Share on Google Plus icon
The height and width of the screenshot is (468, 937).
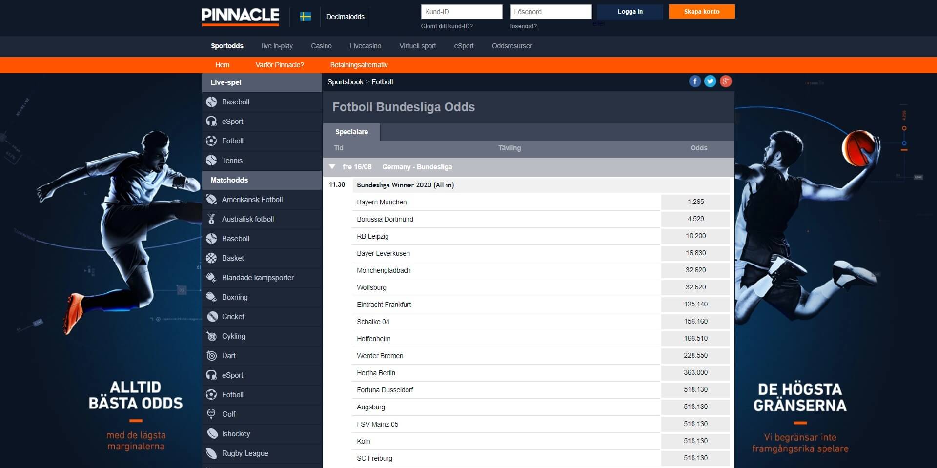click(726, 81)
